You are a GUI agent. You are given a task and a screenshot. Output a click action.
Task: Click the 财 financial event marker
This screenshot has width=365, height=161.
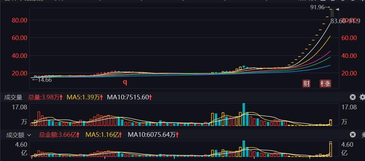tap(306, 83)
